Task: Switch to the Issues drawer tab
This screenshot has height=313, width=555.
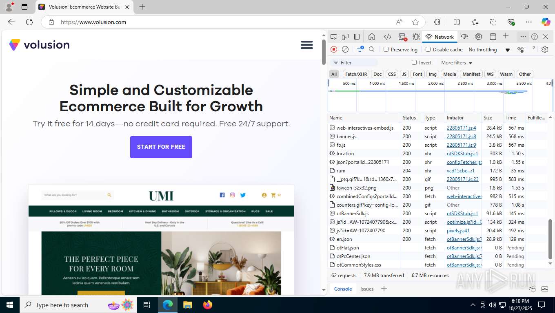Action: pyautogui.click(x=367, y=289)
